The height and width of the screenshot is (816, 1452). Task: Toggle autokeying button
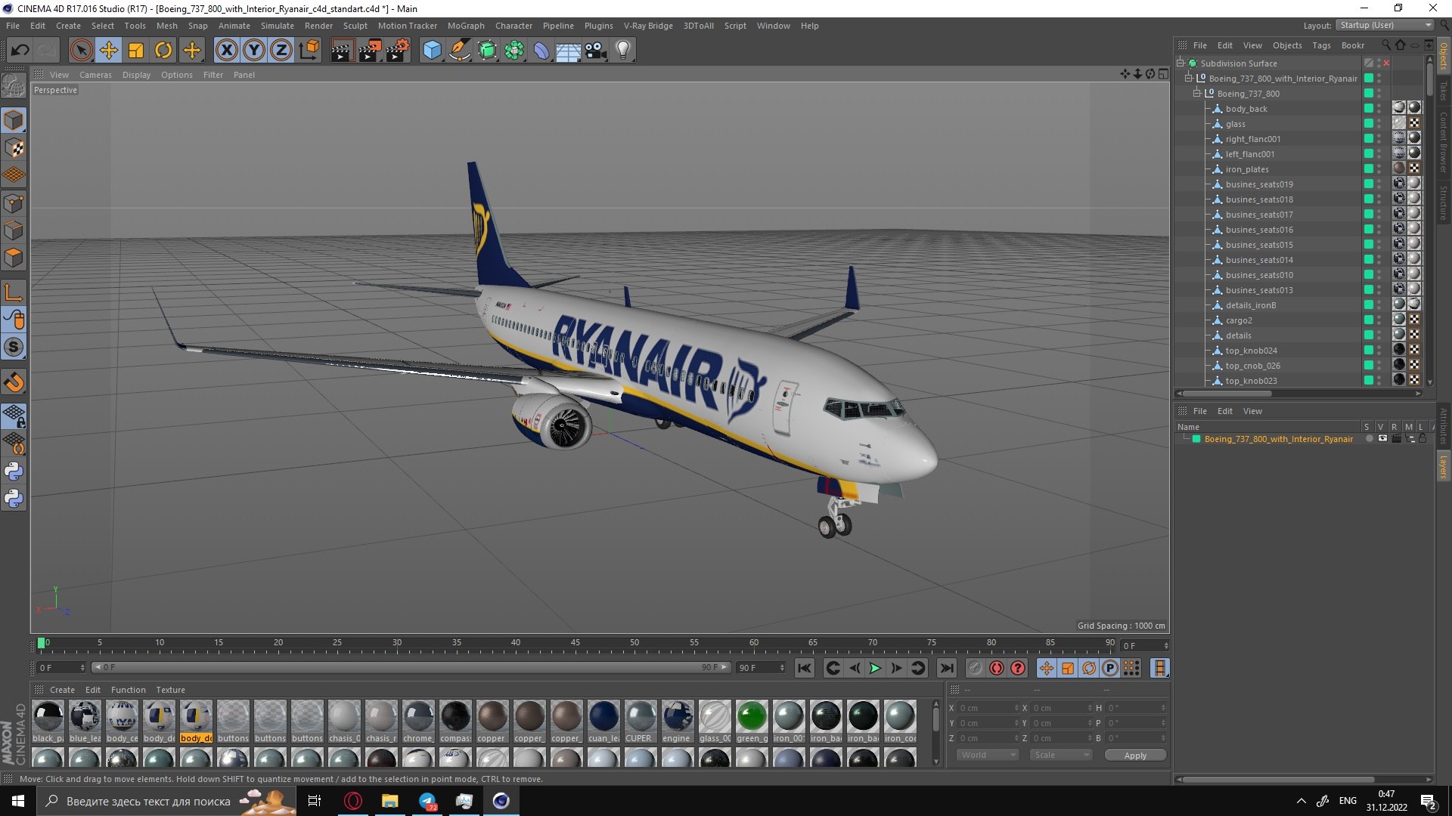997,668
